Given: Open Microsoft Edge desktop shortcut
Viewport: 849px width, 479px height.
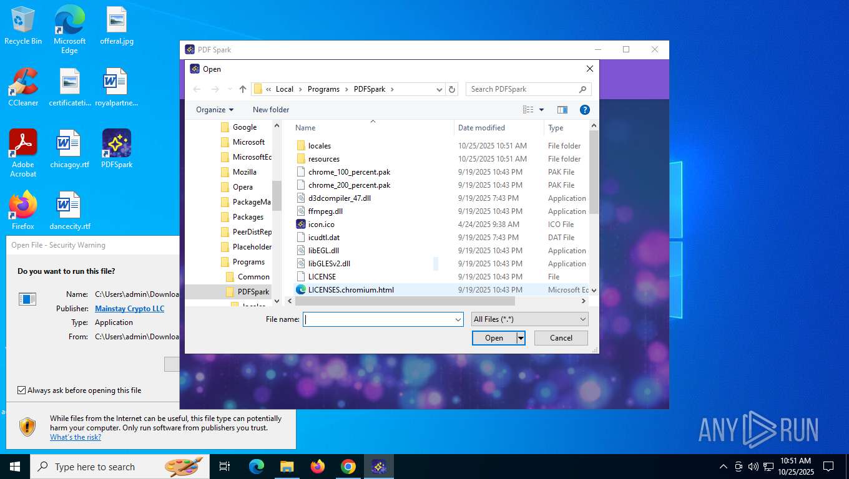Looking at the screenshot, I should point(69,29).
